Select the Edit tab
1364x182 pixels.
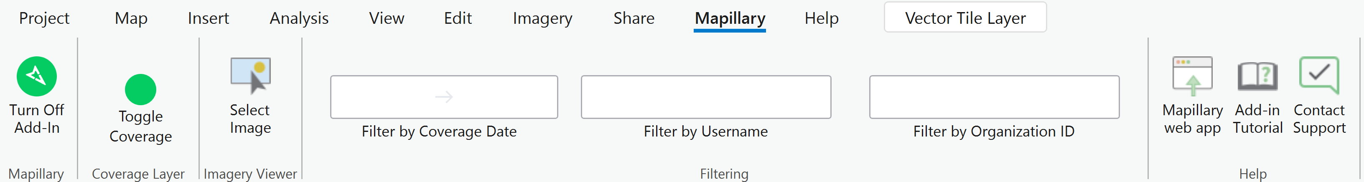[x=458, y=18]
